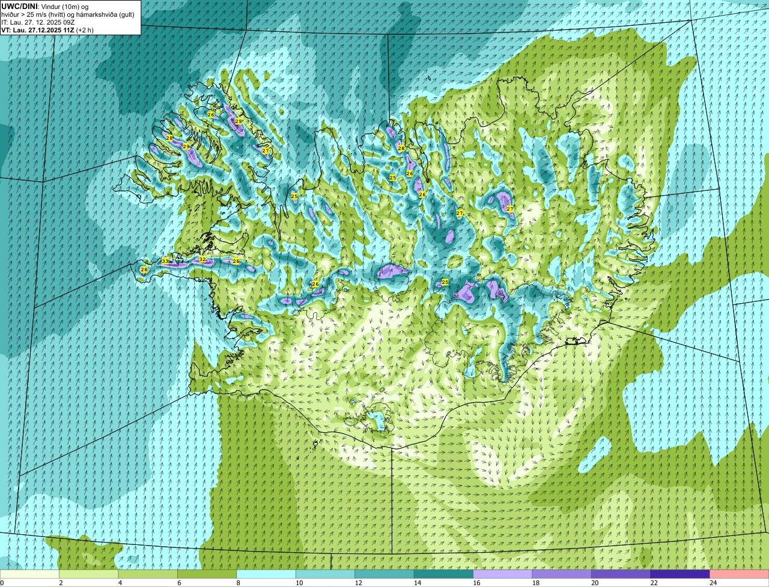The image size is (769, 587).
Task: Pick the lavender 16–18 legend swatch
Action: 503,574
